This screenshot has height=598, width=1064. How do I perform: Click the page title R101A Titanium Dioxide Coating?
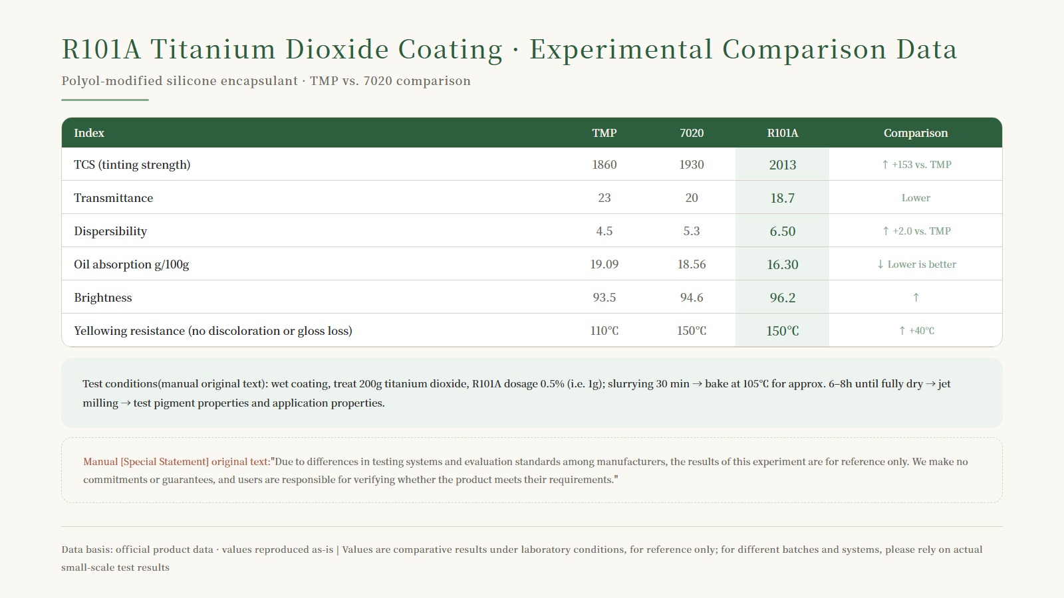(x=509, y=50)
